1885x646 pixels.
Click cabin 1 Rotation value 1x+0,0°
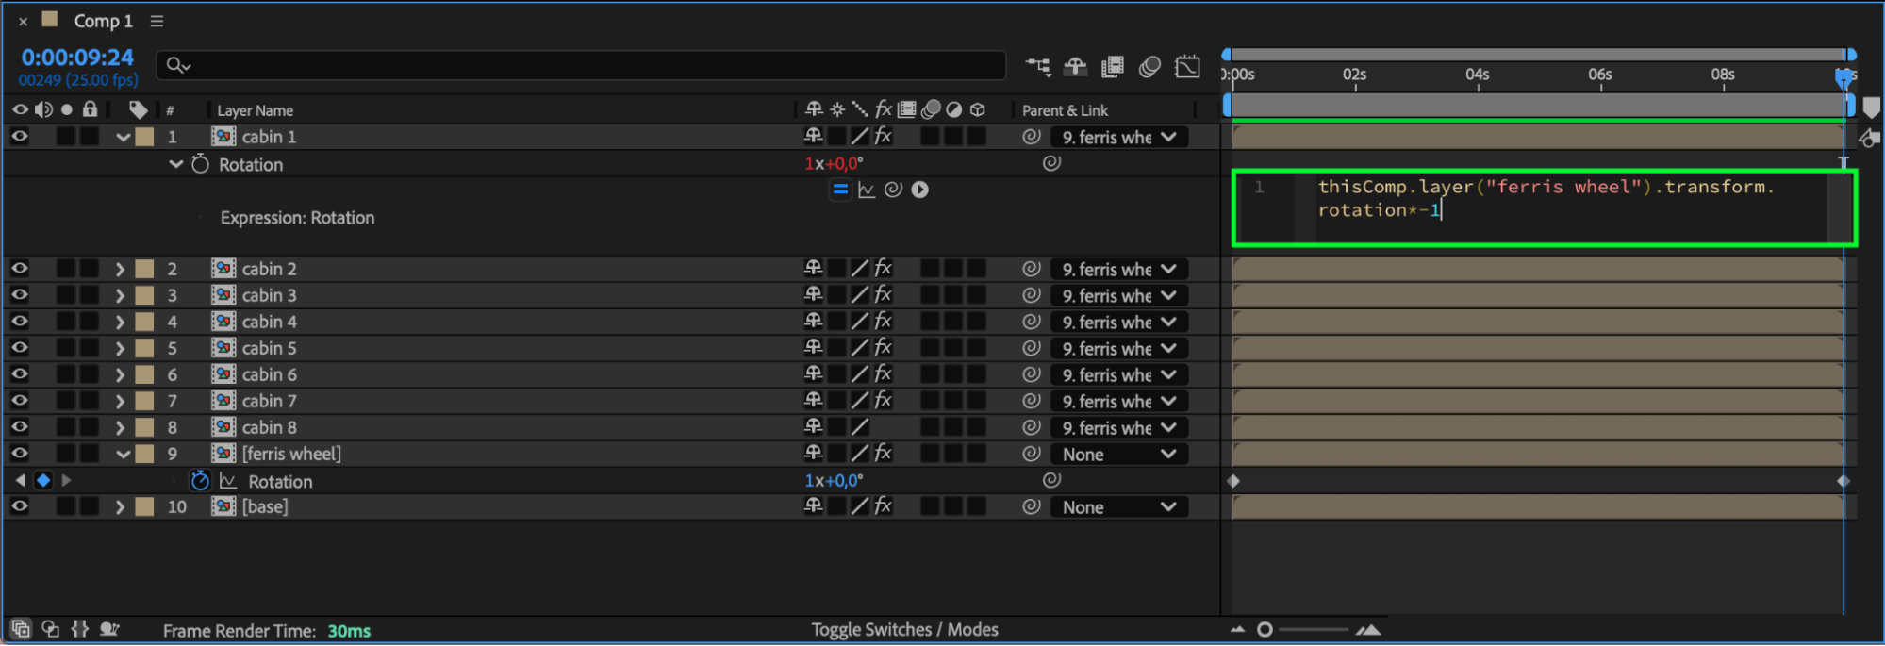click(834, 163)
